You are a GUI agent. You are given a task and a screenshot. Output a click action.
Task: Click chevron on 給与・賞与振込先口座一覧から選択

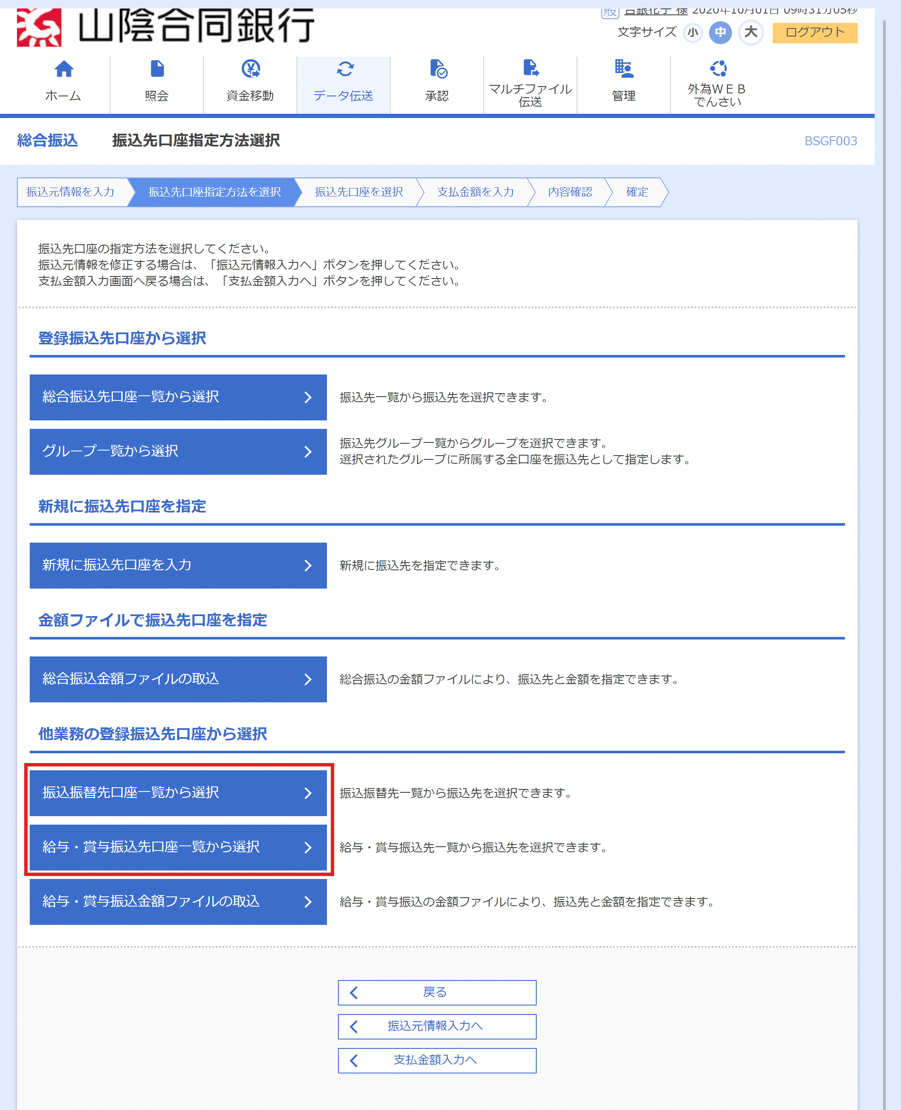(308, 847)
